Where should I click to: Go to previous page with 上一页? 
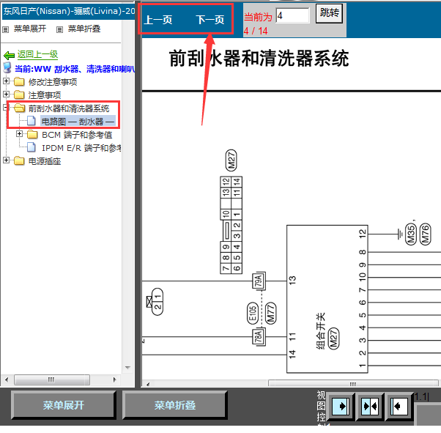157,20
